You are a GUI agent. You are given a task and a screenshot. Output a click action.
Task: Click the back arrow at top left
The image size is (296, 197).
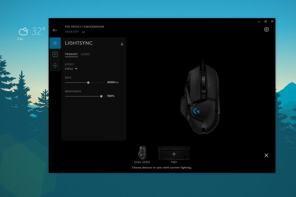(55, 30)
